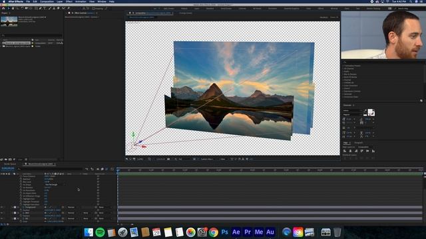Open Adobe Audition from the dock
The height and width of the screenshot is (239, 426).
[x=270, y=232]
